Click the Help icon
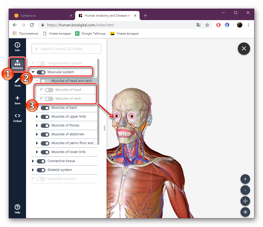The image size is (263, 227). 17,208
